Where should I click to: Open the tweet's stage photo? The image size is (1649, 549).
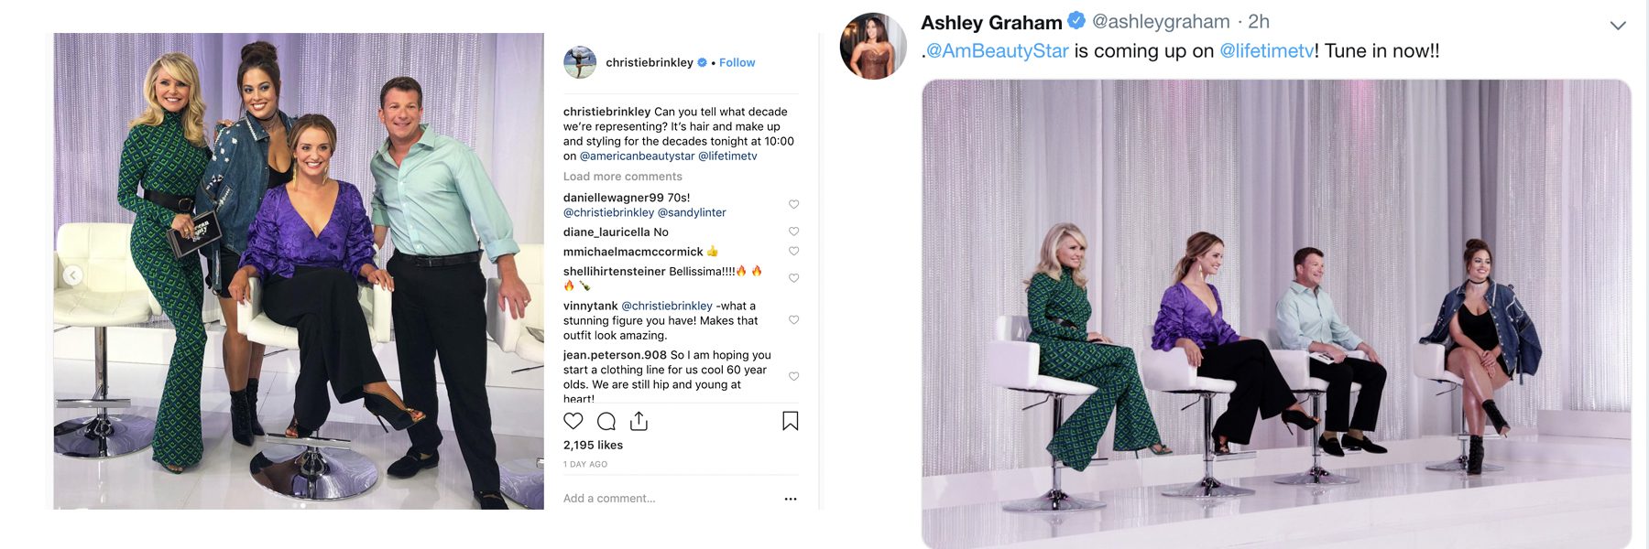click(x=1275, y=313)
